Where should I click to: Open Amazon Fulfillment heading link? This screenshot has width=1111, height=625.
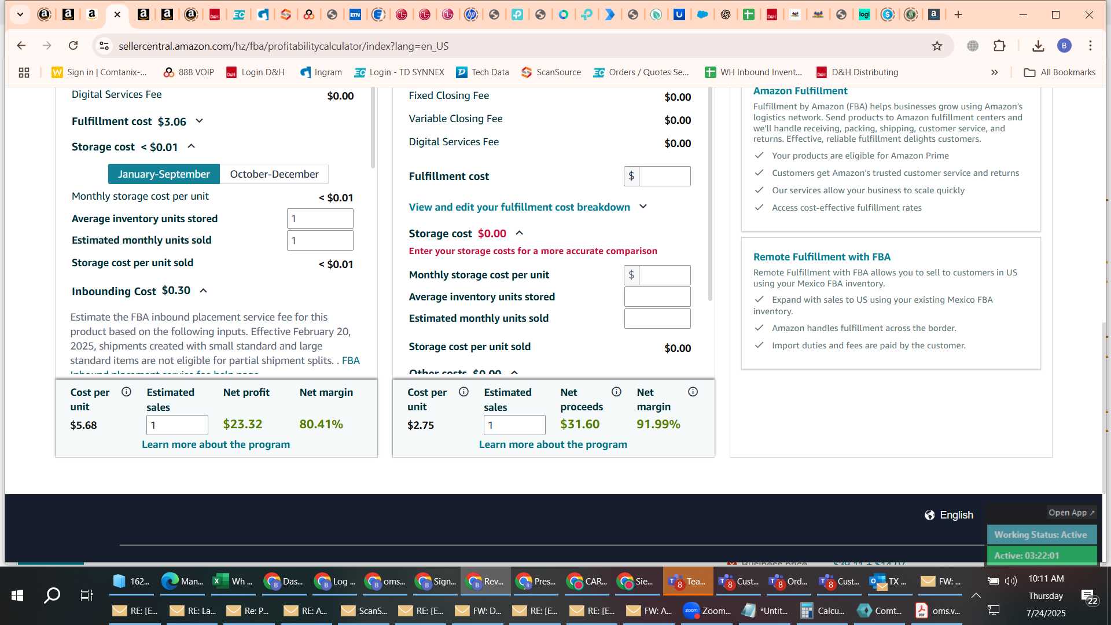click(800, 91)
